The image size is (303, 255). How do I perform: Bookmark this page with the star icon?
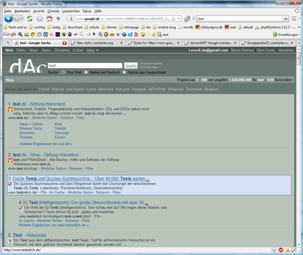pos(173,19)
